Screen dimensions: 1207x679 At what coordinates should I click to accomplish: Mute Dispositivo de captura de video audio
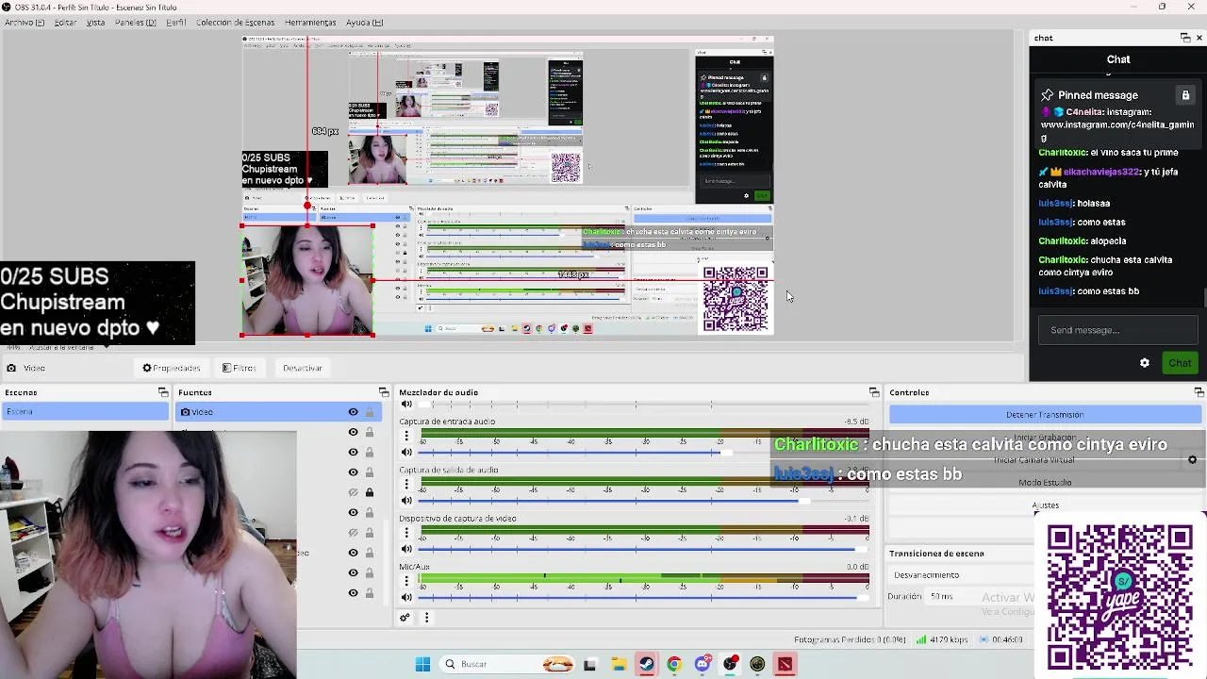coord(406,549)
